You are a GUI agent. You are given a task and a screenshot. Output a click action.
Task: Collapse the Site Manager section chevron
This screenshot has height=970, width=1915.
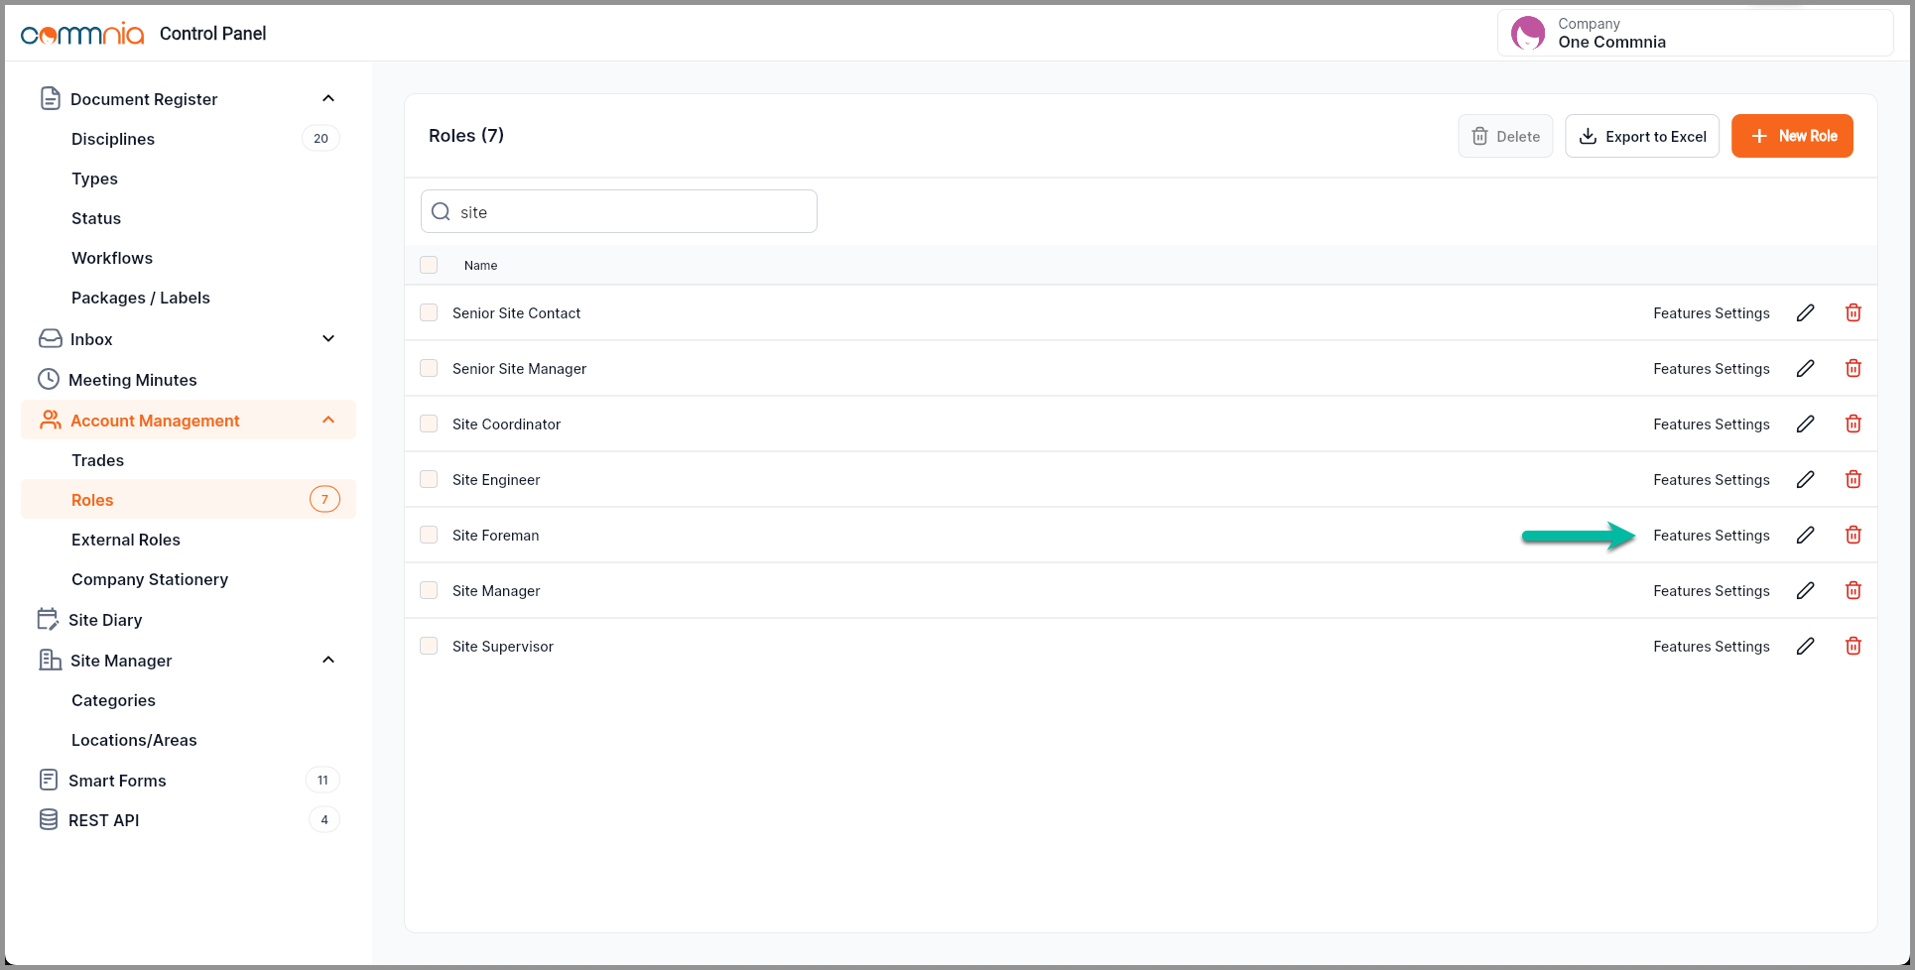(328, 661)
